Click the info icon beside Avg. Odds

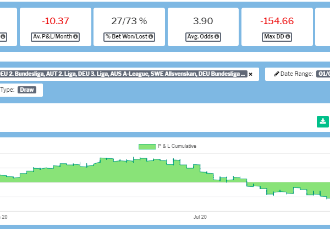point(217,37)
